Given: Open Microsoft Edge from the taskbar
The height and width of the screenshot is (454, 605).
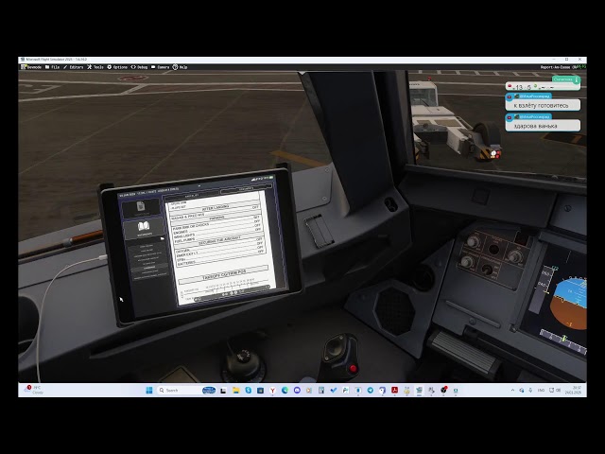Looking at the screenshot, I should click(285, 391).
